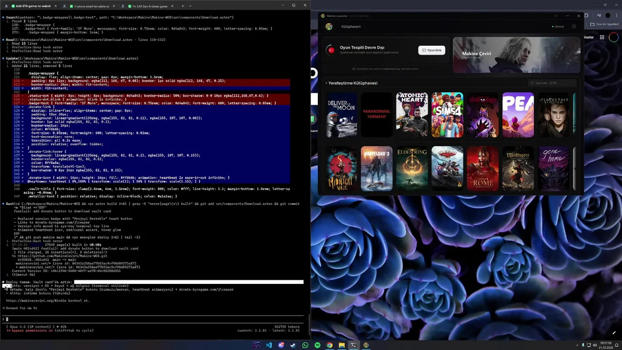The width and height of the screenshot is (622, 350).
Task: Open File Explorer from the taskbar
Action: coord(342,345)
